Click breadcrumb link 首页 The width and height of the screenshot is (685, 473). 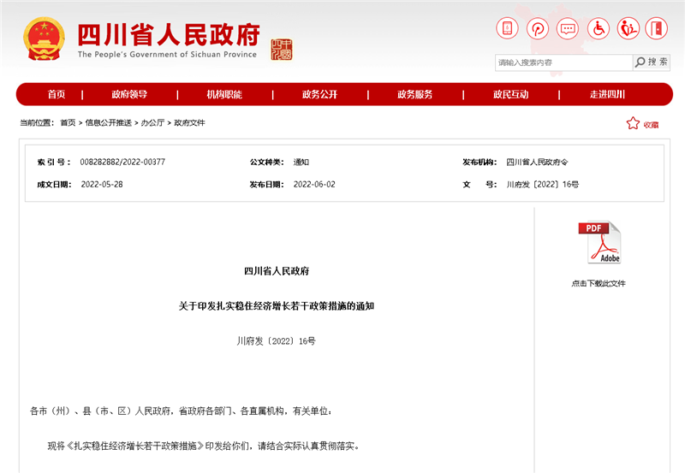point(68,122)
